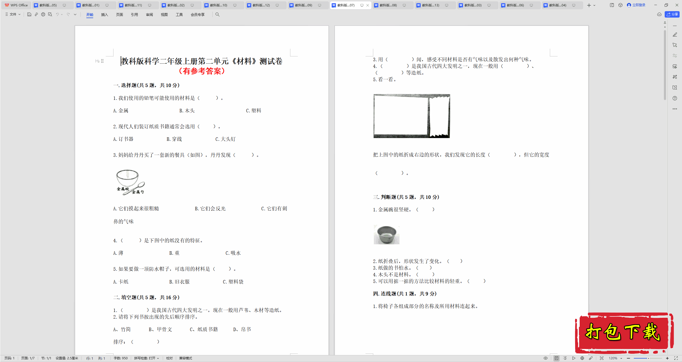The image size is (682, 362).
Task: Click the settings sliders icon in right sidebar
Action: point(675,56)
